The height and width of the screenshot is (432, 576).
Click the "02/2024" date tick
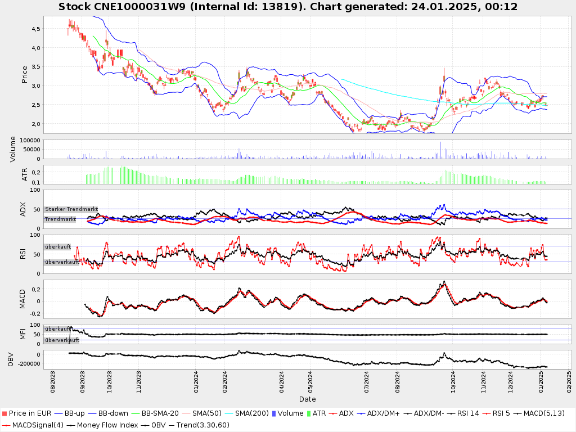[224, 382]
